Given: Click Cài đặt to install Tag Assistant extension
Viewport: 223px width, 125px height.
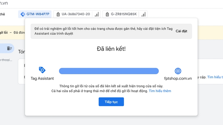Looking at the screenshot, I should [181, 31].
